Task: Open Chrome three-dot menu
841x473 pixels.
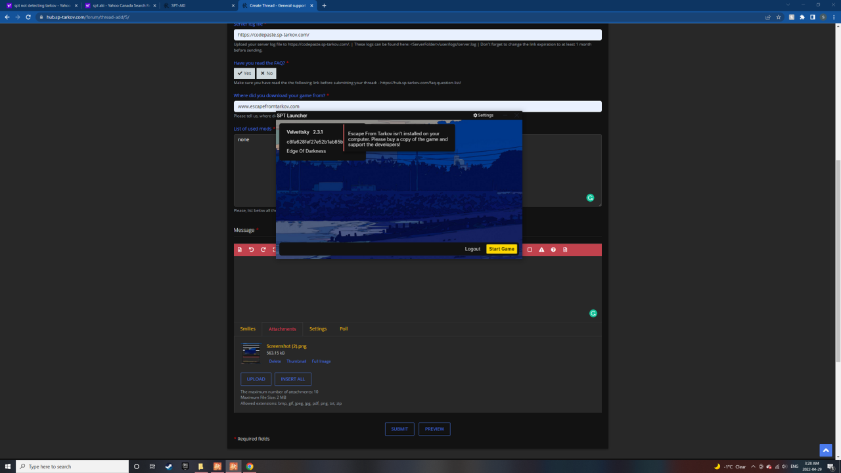Action: tap(834, 17)
